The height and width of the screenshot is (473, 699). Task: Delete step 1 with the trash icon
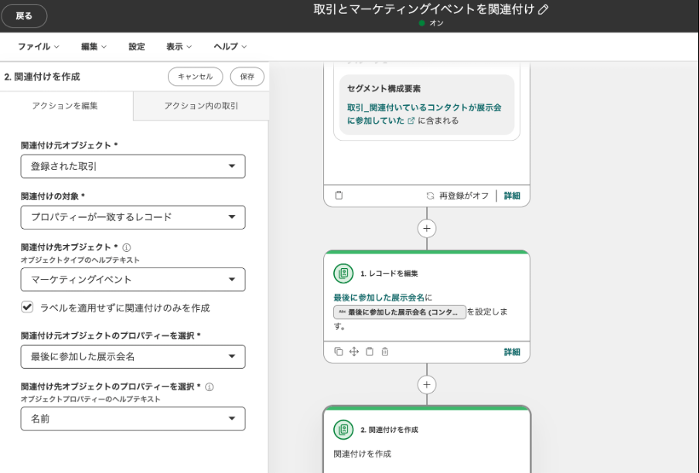[385, 352]
